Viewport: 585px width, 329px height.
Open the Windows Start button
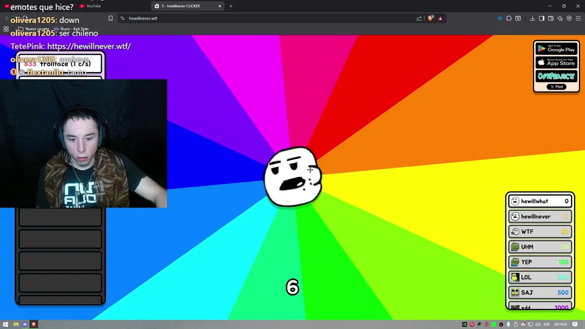pyautogui.click(x=6, y=324)
